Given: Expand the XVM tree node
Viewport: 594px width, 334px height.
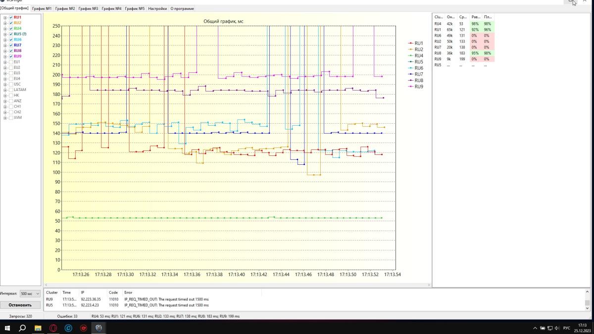Looking at the screenshot, I should (x=5, y=118).
